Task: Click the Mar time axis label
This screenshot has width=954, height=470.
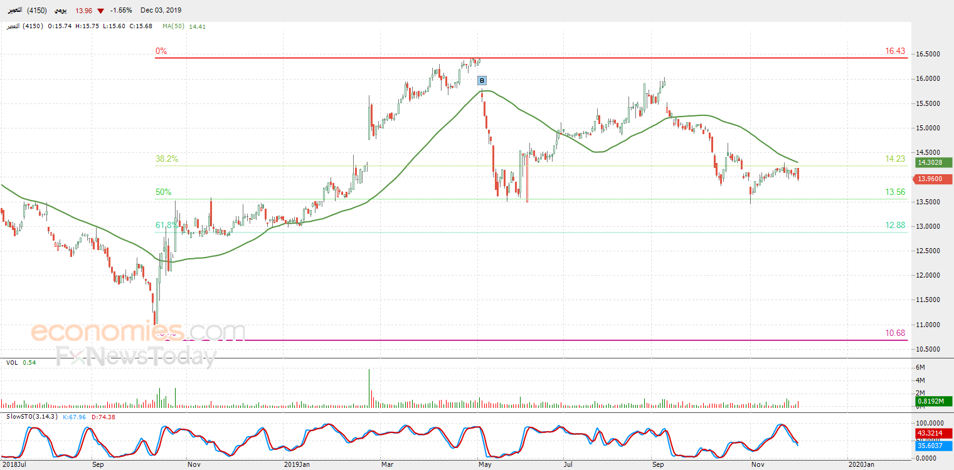Action: click(x=387, y=464)
